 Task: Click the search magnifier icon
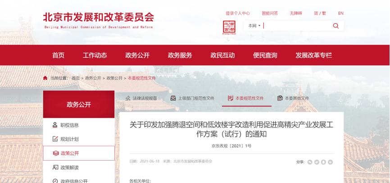pyautogui.click(x=336, y=26)
